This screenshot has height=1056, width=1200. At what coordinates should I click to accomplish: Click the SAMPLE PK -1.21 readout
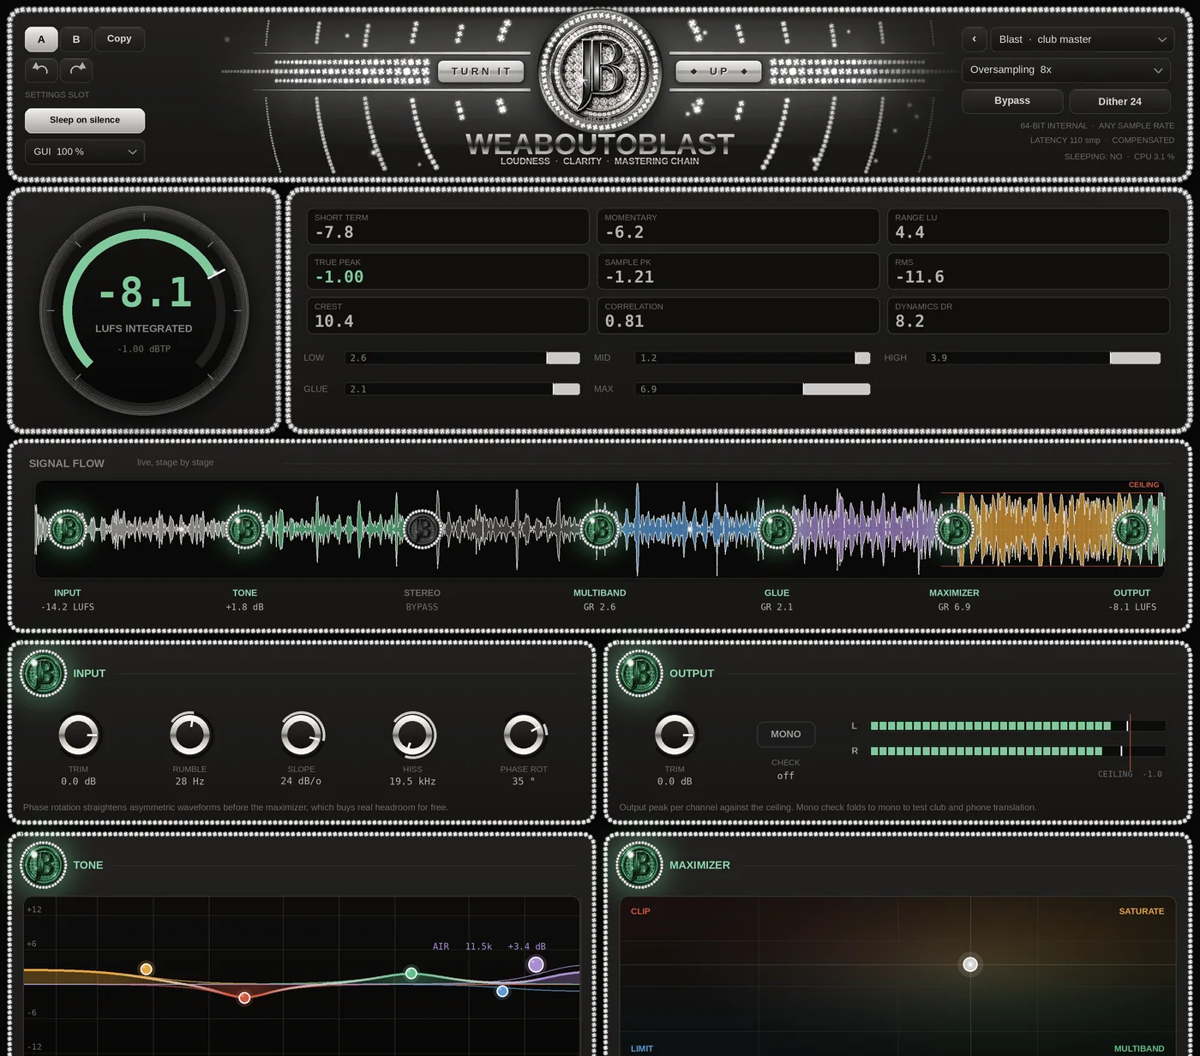click(738, 271)
